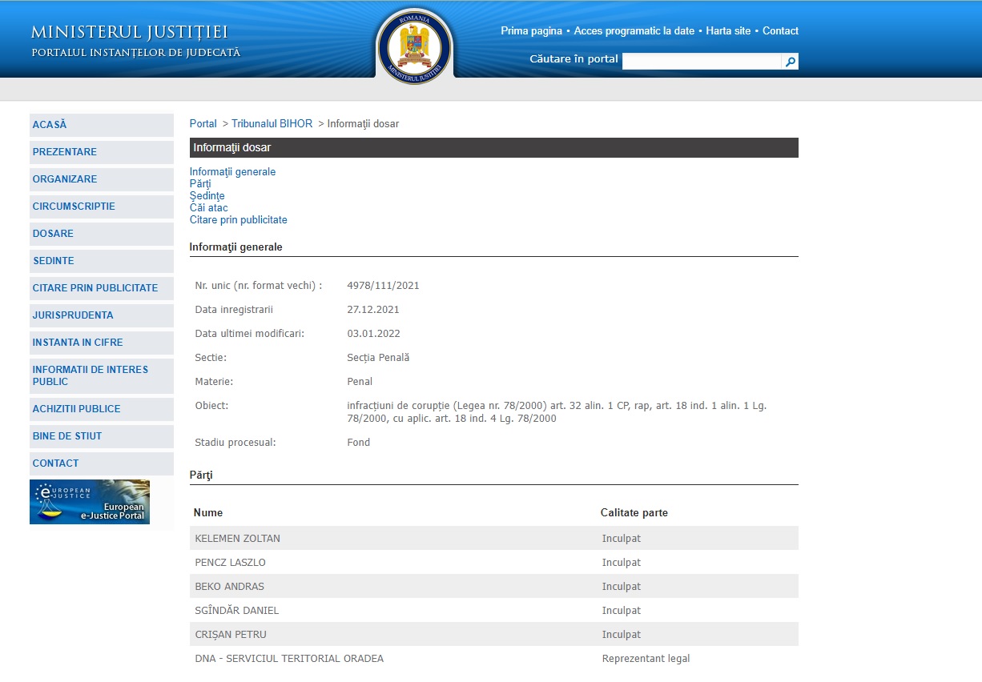The image size is (982, 682).
Task: Open ACHIZITII PUBLICE sidebar item
Action: click(102, 409)
